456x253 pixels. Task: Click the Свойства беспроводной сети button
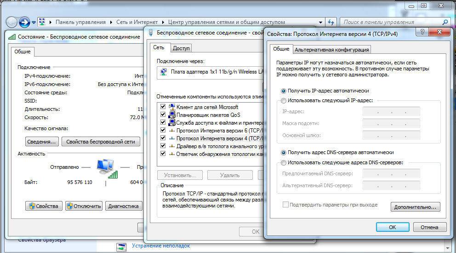coord(100,142)
